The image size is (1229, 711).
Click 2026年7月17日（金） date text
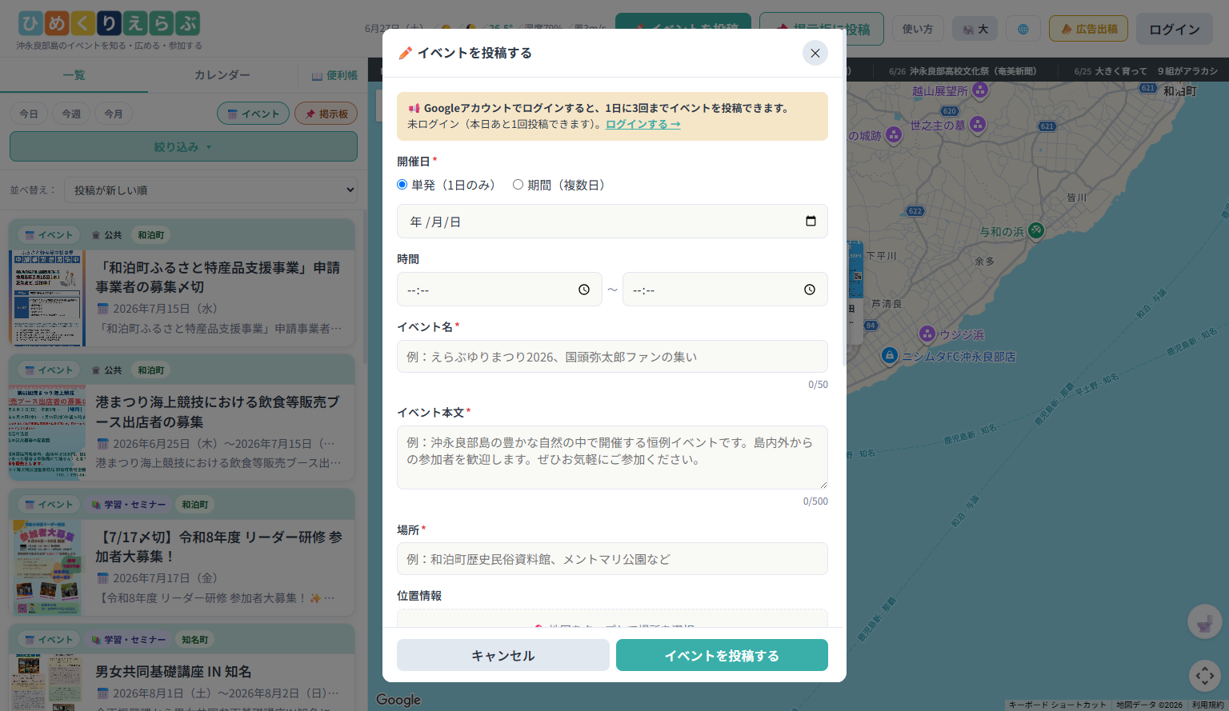(165, 578)
